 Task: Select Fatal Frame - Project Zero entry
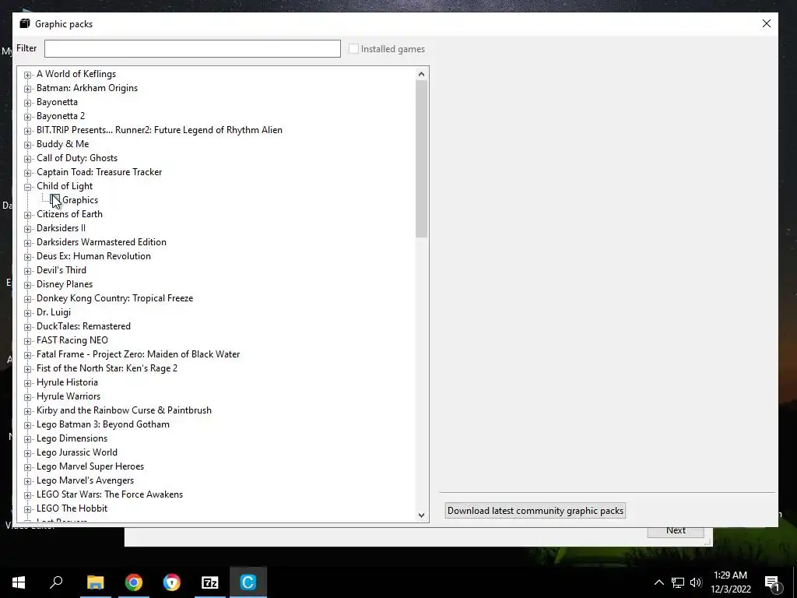(138, 354)
